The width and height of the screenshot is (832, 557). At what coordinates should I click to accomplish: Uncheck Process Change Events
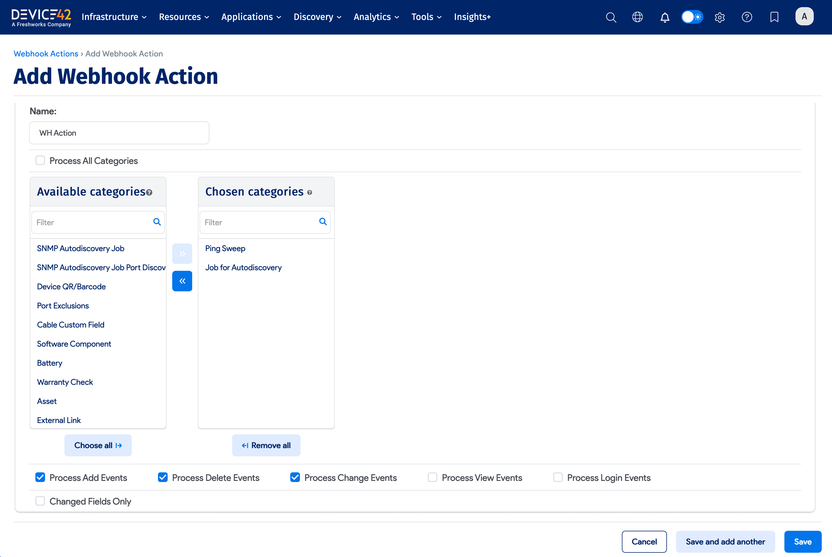coord(295,477)
